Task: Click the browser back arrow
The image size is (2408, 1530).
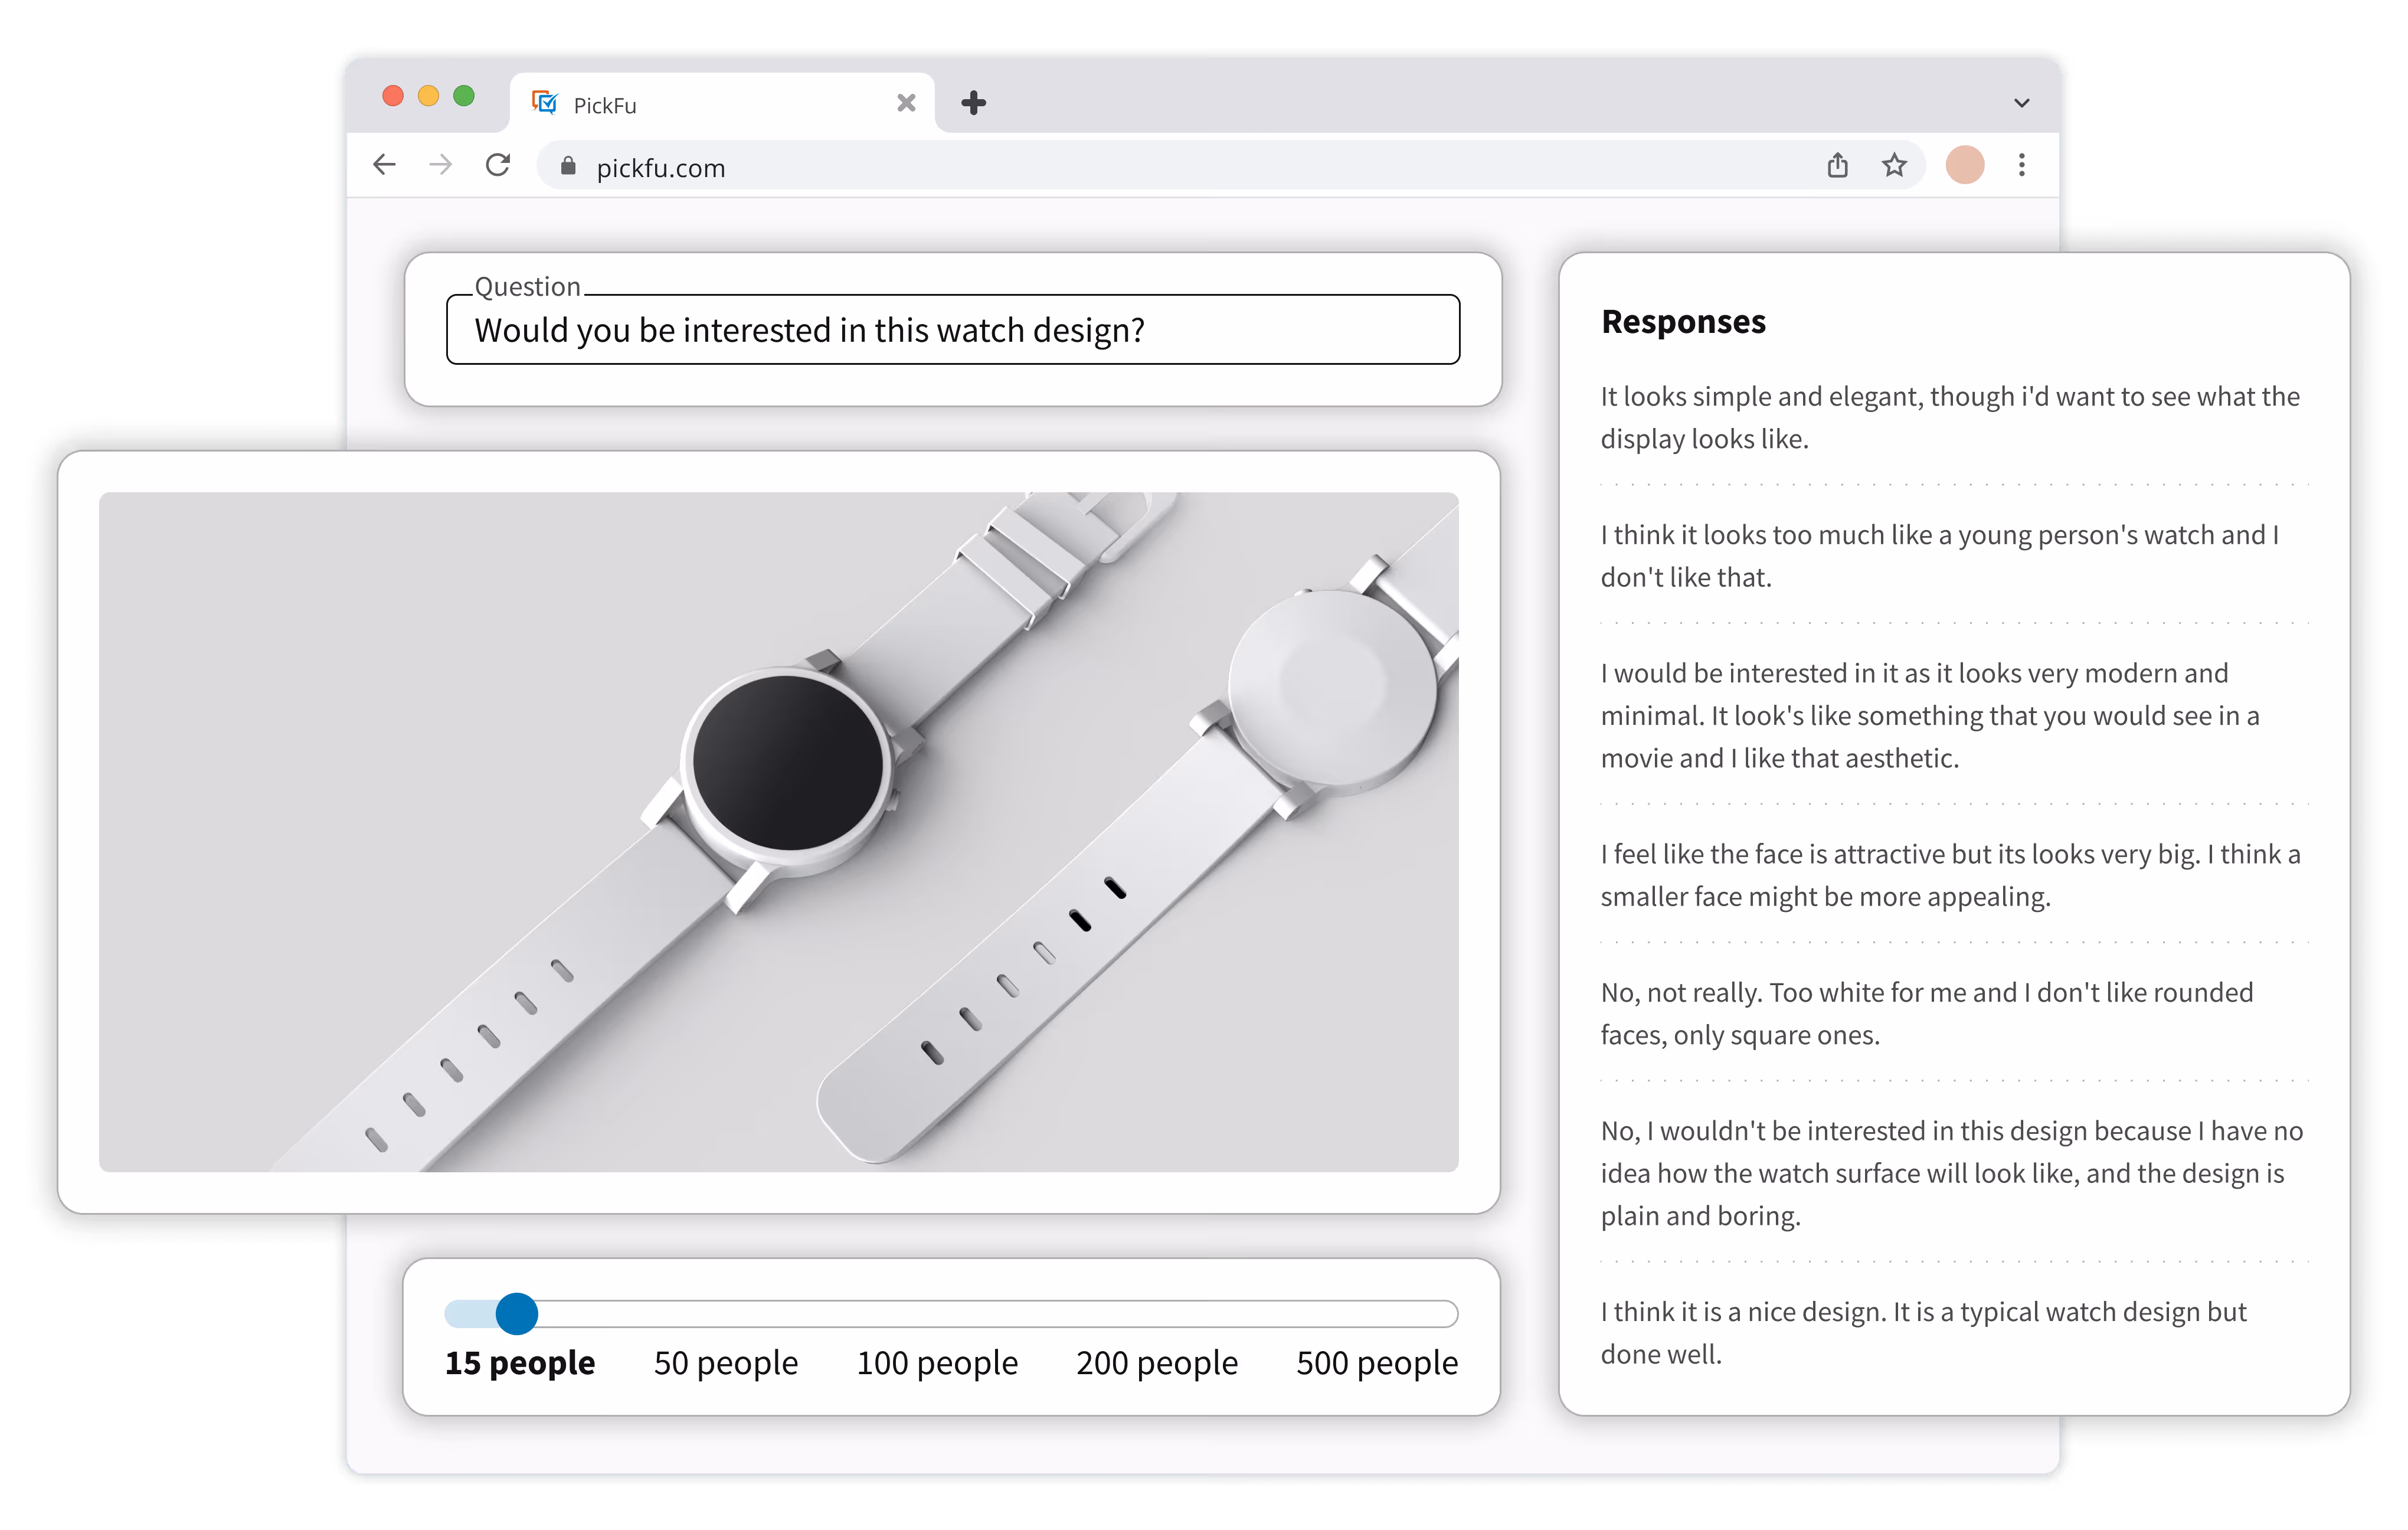Action: (x=384, y=165)
